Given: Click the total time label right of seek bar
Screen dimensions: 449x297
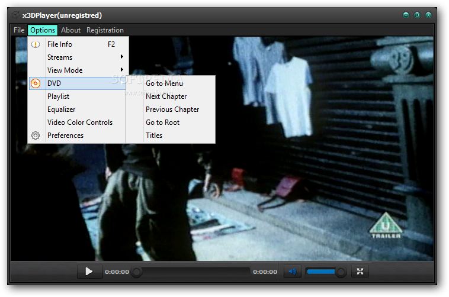Looking at the screenshot, I should click(265, 272).
